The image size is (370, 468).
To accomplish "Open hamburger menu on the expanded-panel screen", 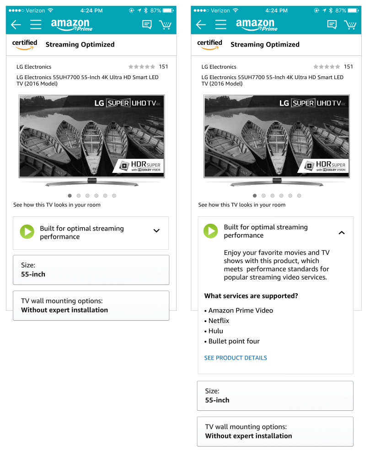I will pos(221,25).
